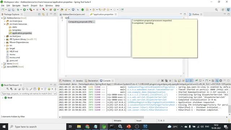
Task: Click the green Run button in main toolbar
Action: click(x=24, y=10)
